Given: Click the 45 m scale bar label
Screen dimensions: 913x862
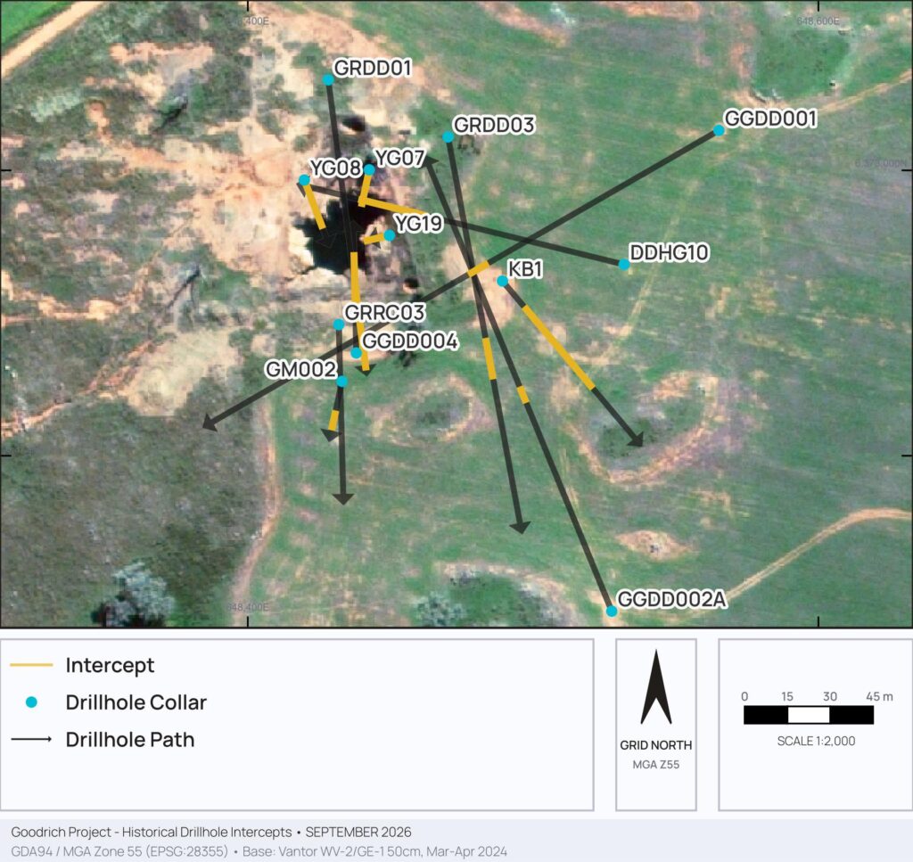Looking at the screenshot, I should (x=879, y=696).
